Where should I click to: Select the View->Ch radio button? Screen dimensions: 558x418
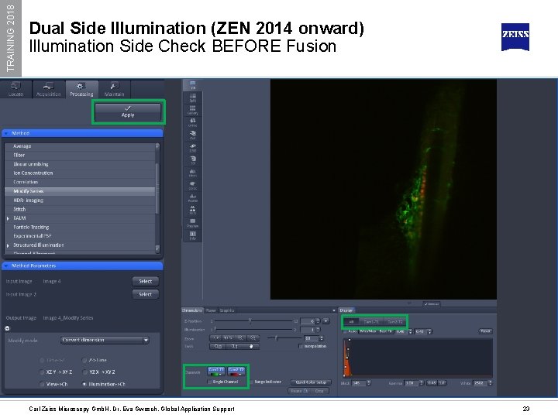pos(42,384)
